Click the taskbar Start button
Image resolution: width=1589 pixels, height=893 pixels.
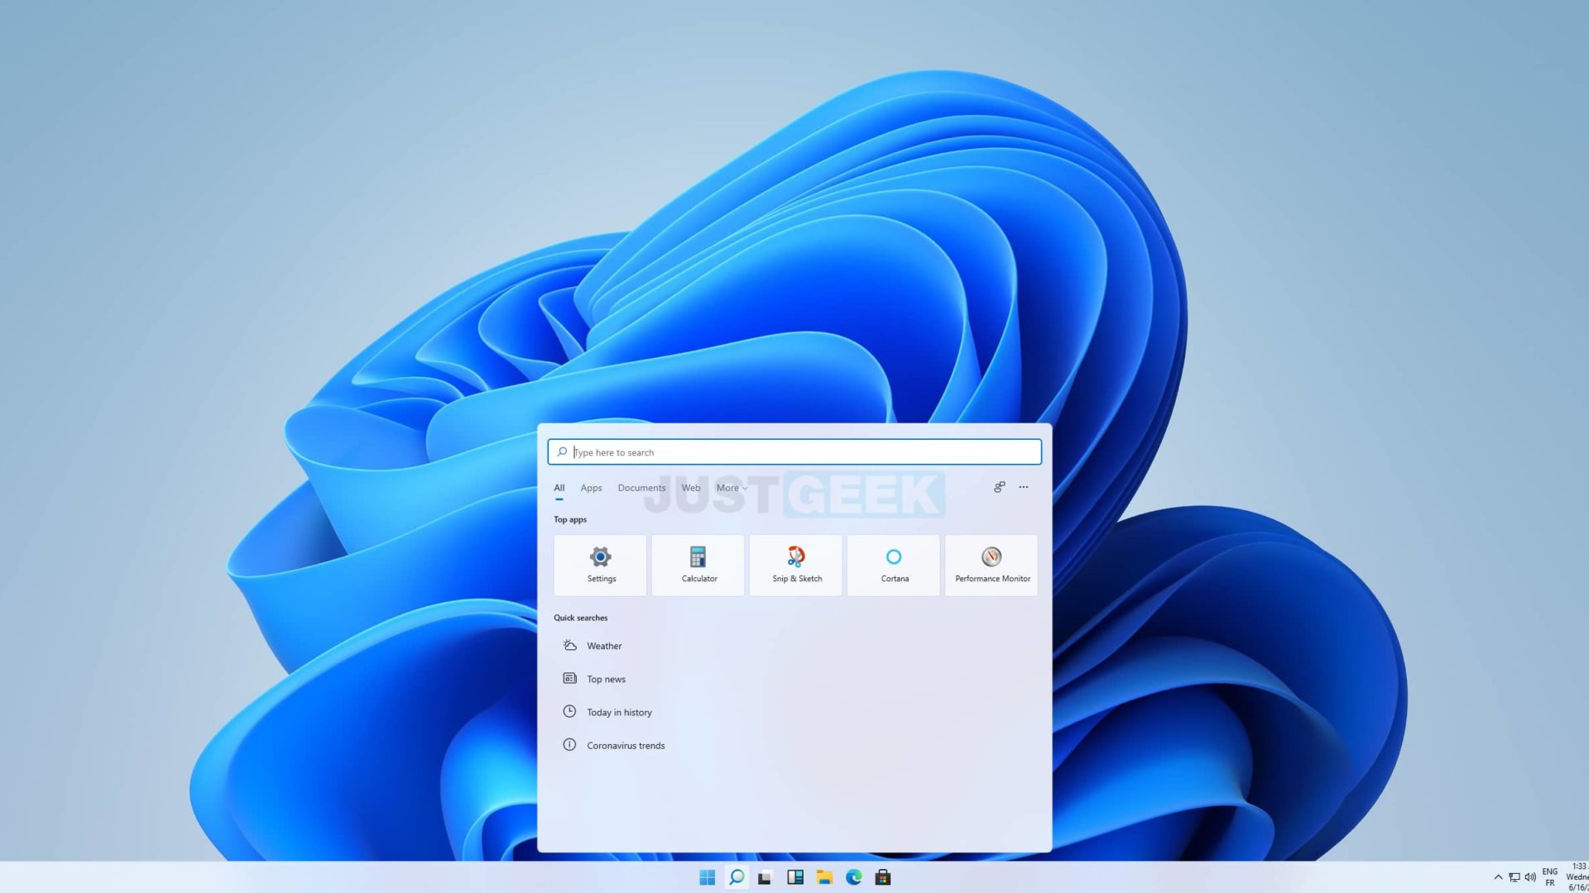(x=708, y=876)
